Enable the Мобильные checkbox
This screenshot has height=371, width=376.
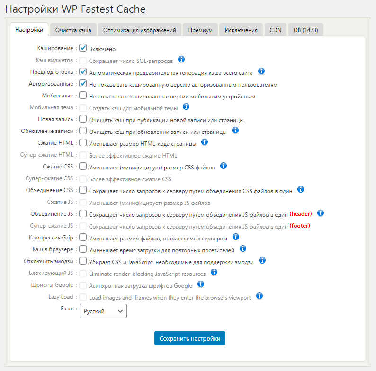pos(83,96)
